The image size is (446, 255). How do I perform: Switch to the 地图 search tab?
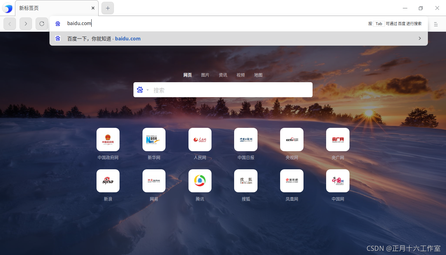258,75
